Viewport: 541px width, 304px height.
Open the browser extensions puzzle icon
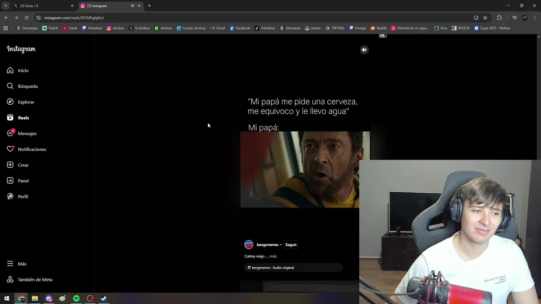(x=500, y=18)
